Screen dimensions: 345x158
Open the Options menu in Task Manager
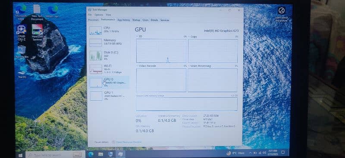(x=99, y=15)
